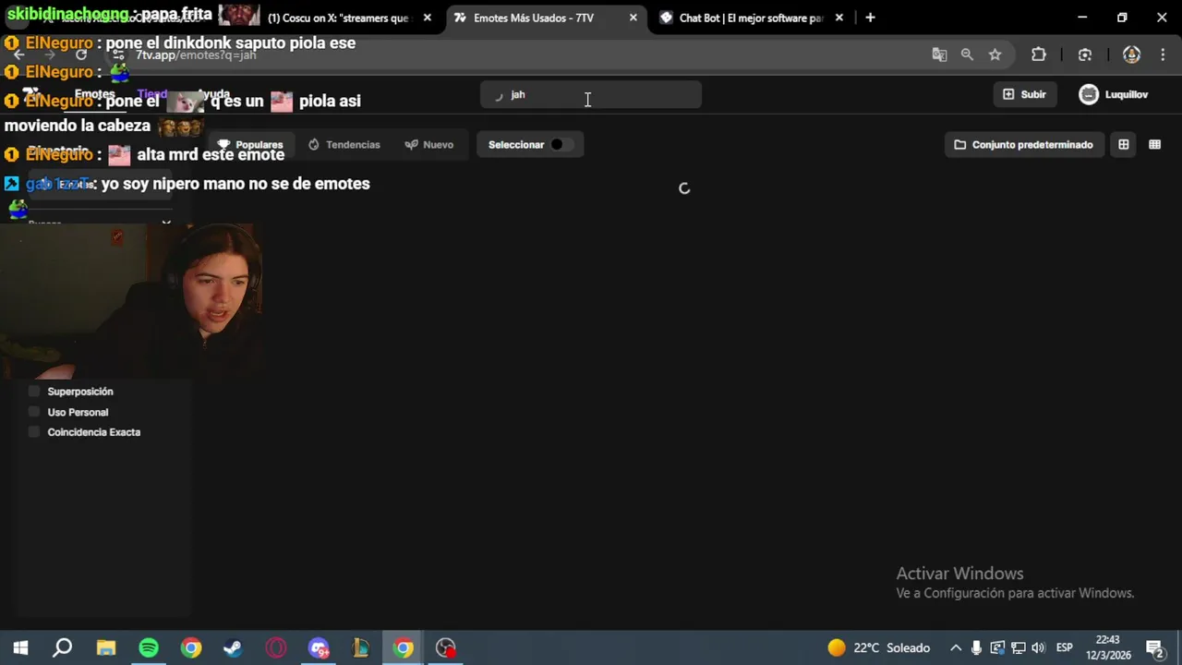1182x665 pixels.
Task: Click the Subir upload button
Action: [1024, 94]
